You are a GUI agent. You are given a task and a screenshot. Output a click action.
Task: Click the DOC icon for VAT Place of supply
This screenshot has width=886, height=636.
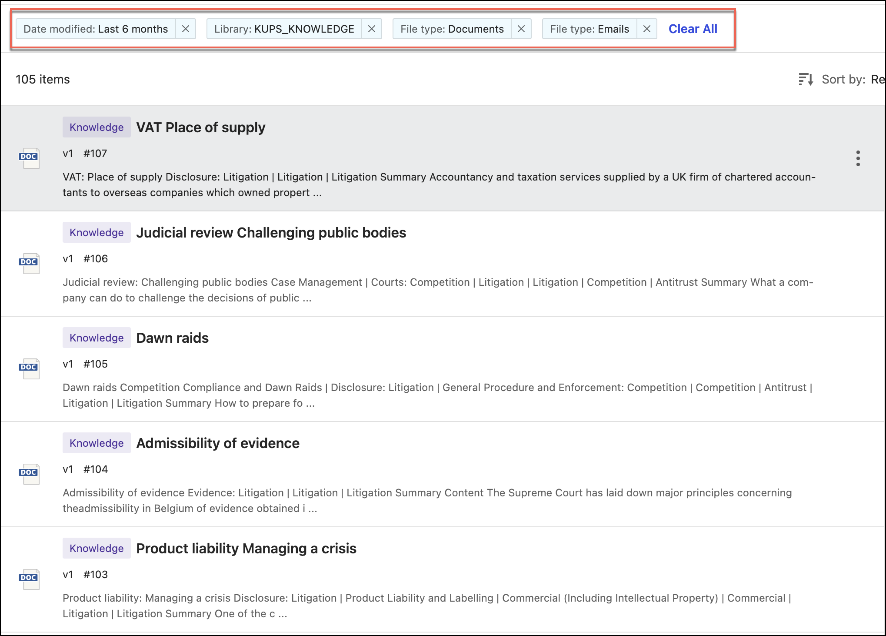click(30, 158)
